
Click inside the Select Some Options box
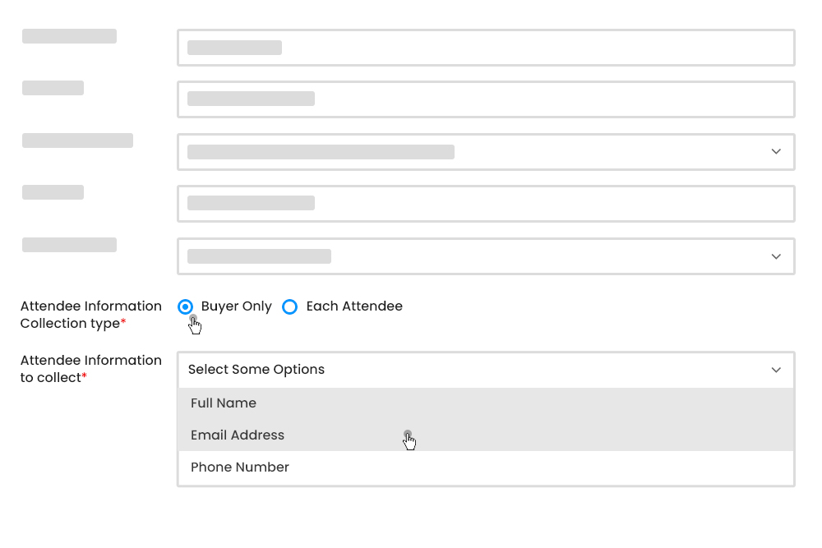tap(411, 370)
